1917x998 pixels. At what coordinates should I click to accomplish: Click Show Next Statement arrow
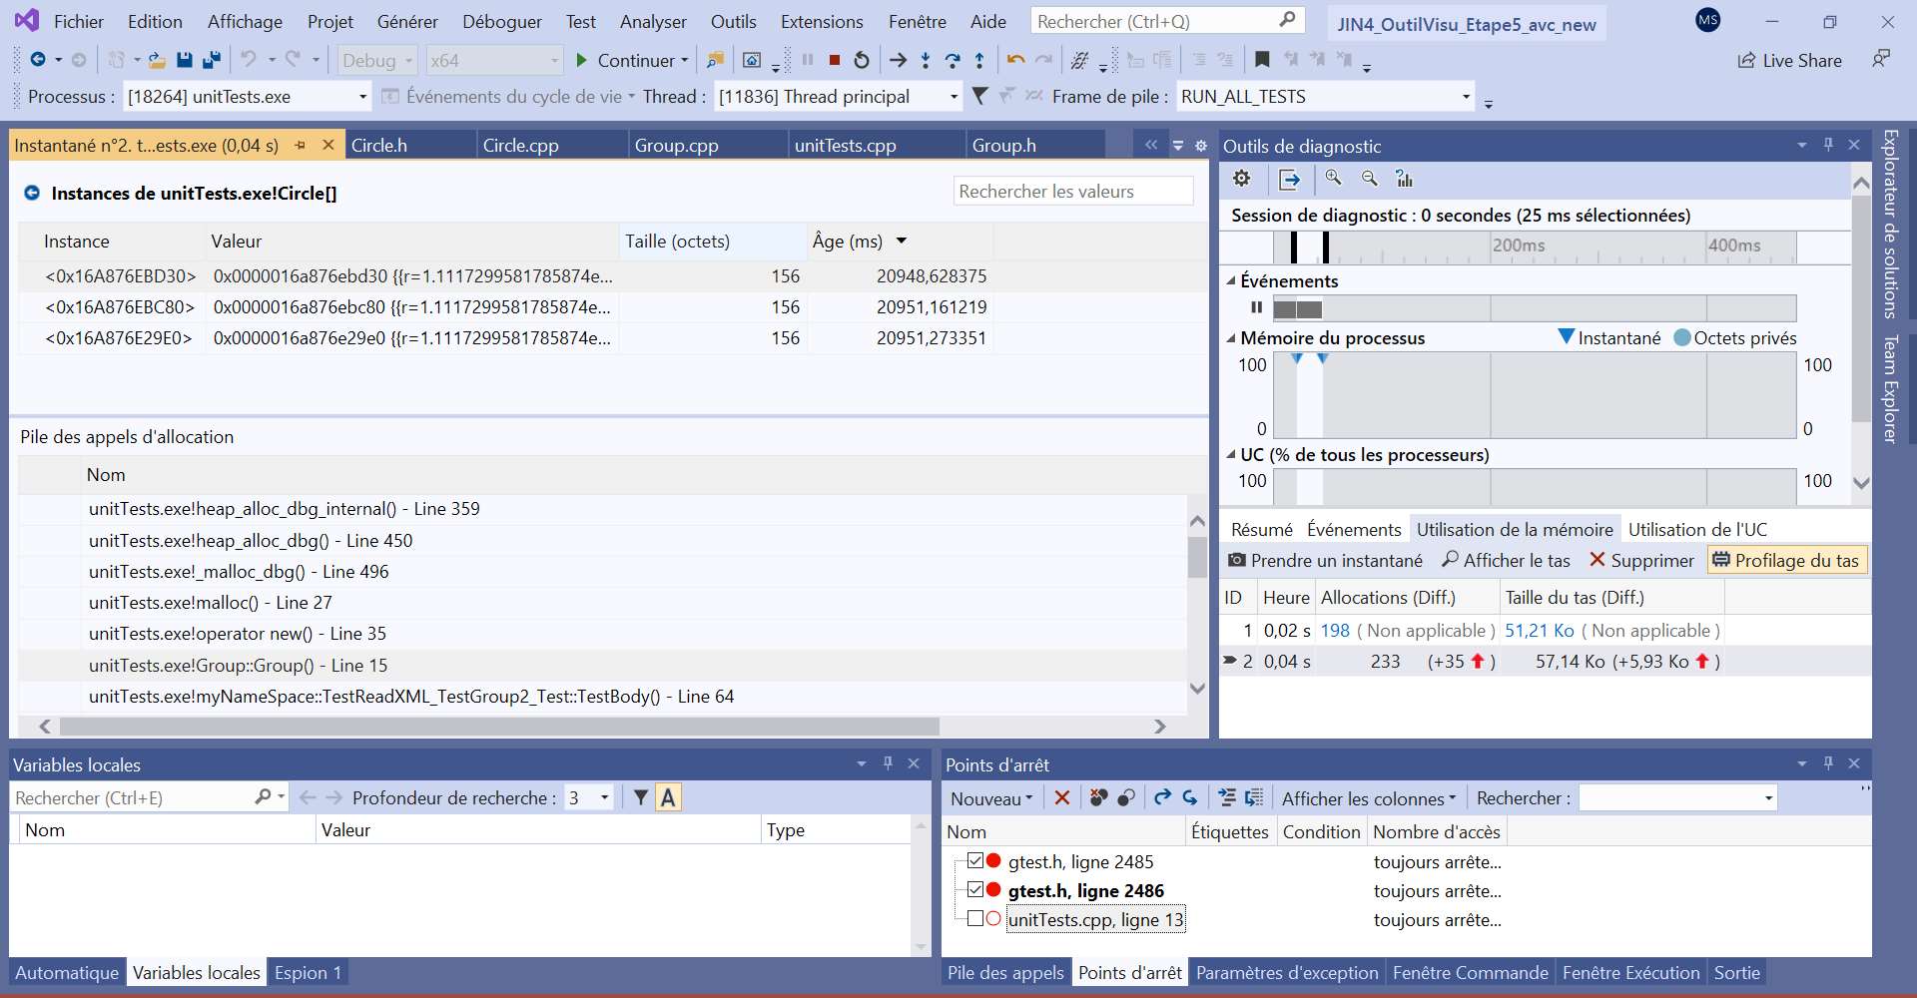coord(898,60)
